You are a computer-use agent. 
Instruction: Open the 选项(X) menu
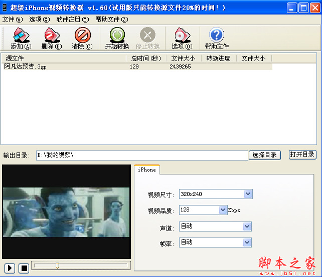coord(40,19)
